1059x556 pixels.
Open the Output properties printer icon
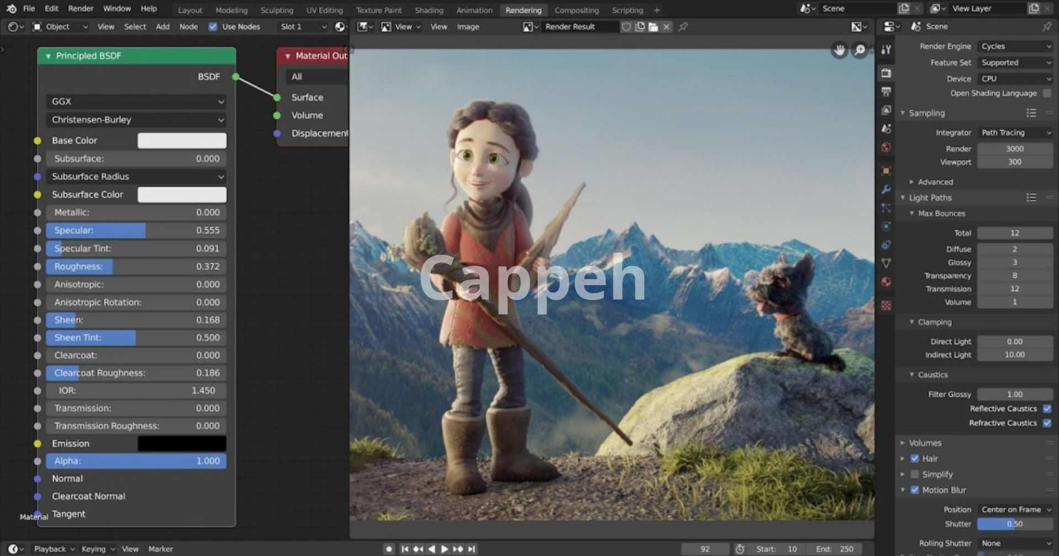point(886,92)
